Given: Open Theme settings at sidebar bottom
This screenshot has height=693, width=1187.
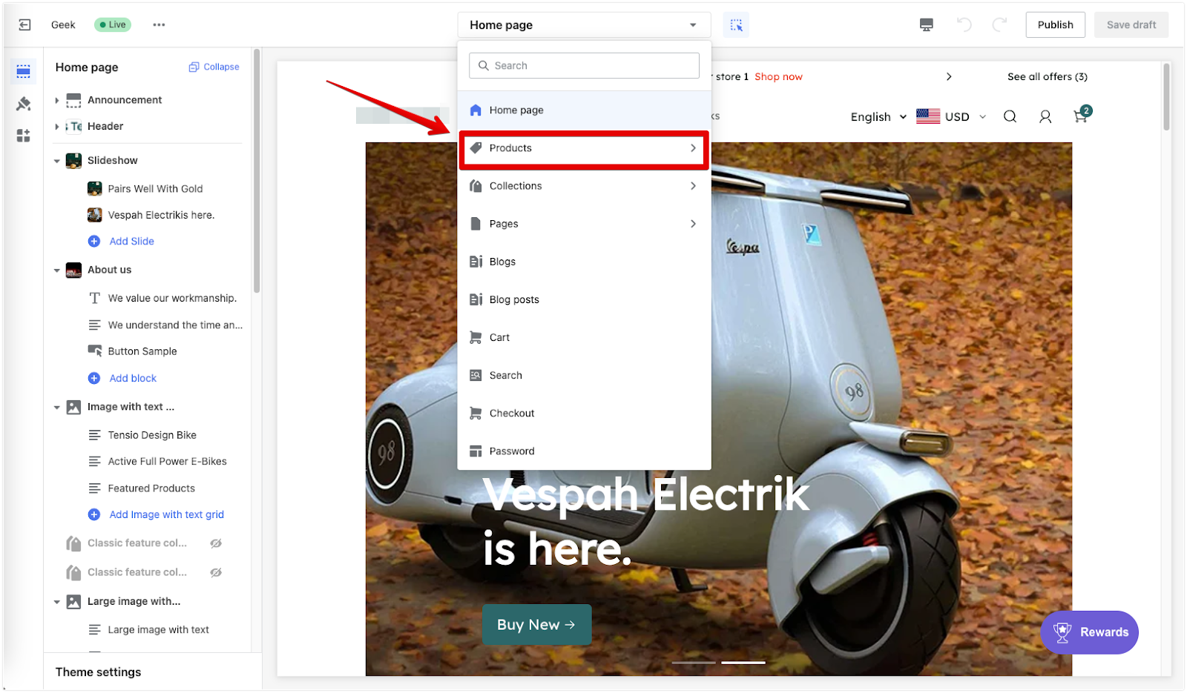Looking at the screenshot, I should (x=98, y=672).
